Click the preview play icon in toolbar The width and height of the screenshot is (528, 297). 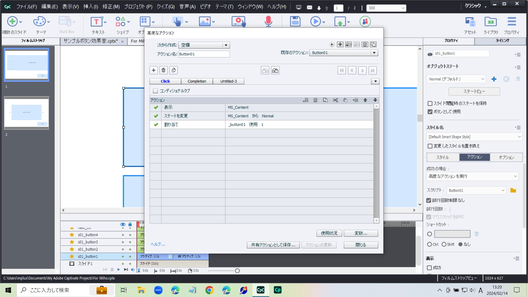[315, 21]
